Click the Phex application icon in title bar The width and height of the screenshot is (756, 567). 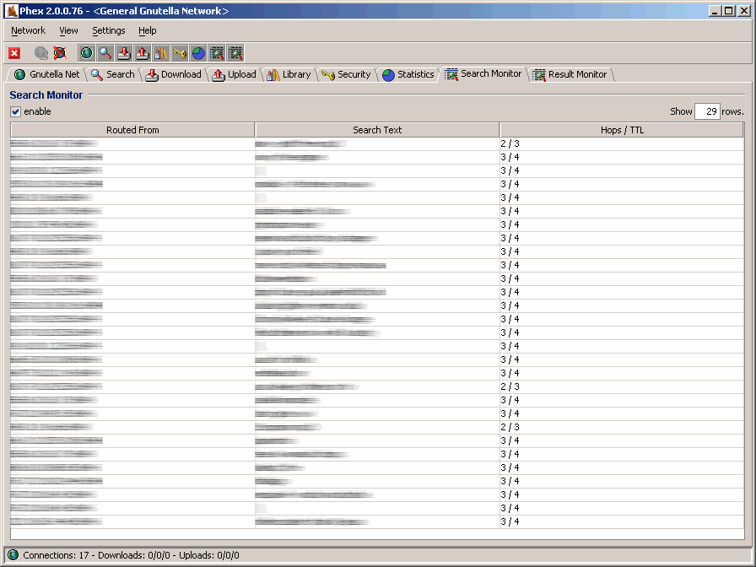pos(12,11)
